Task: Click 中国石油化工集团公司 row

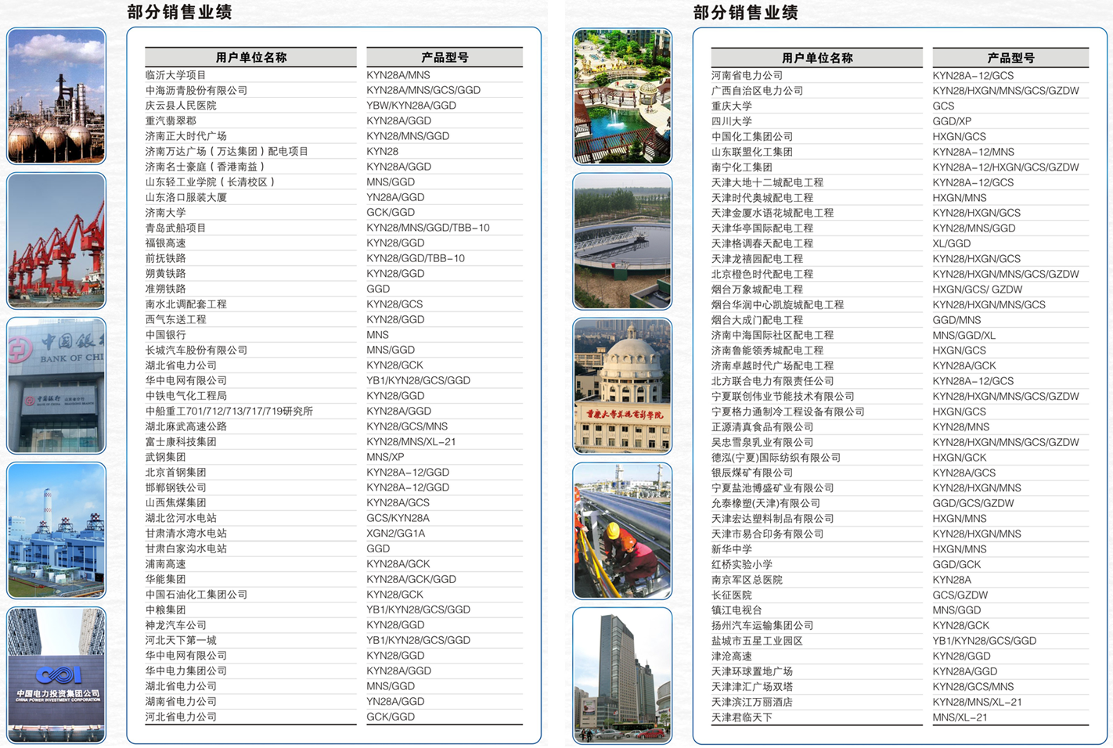Action: tap(333, 595)
